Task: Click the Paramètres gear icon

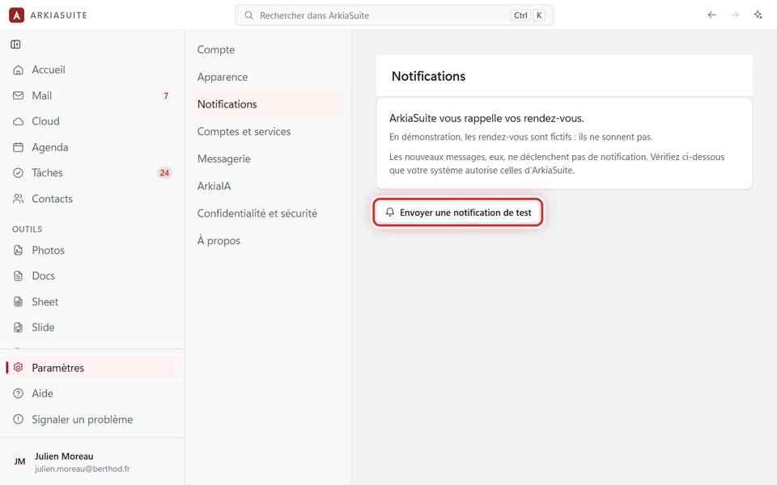Action: (19, 367)
